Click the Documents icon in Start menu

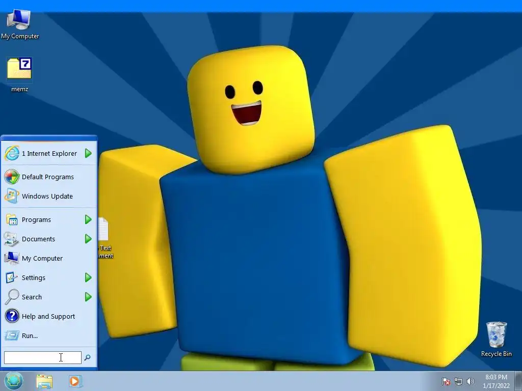tap(12, 239)
